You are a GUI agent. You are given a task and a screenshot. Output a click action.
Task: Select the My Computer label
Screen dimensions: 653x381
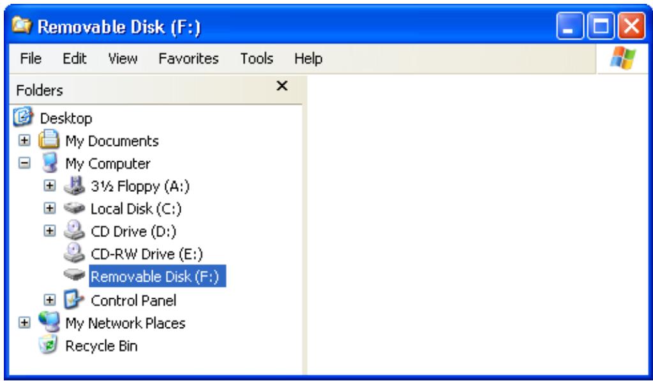click(108, 163)
